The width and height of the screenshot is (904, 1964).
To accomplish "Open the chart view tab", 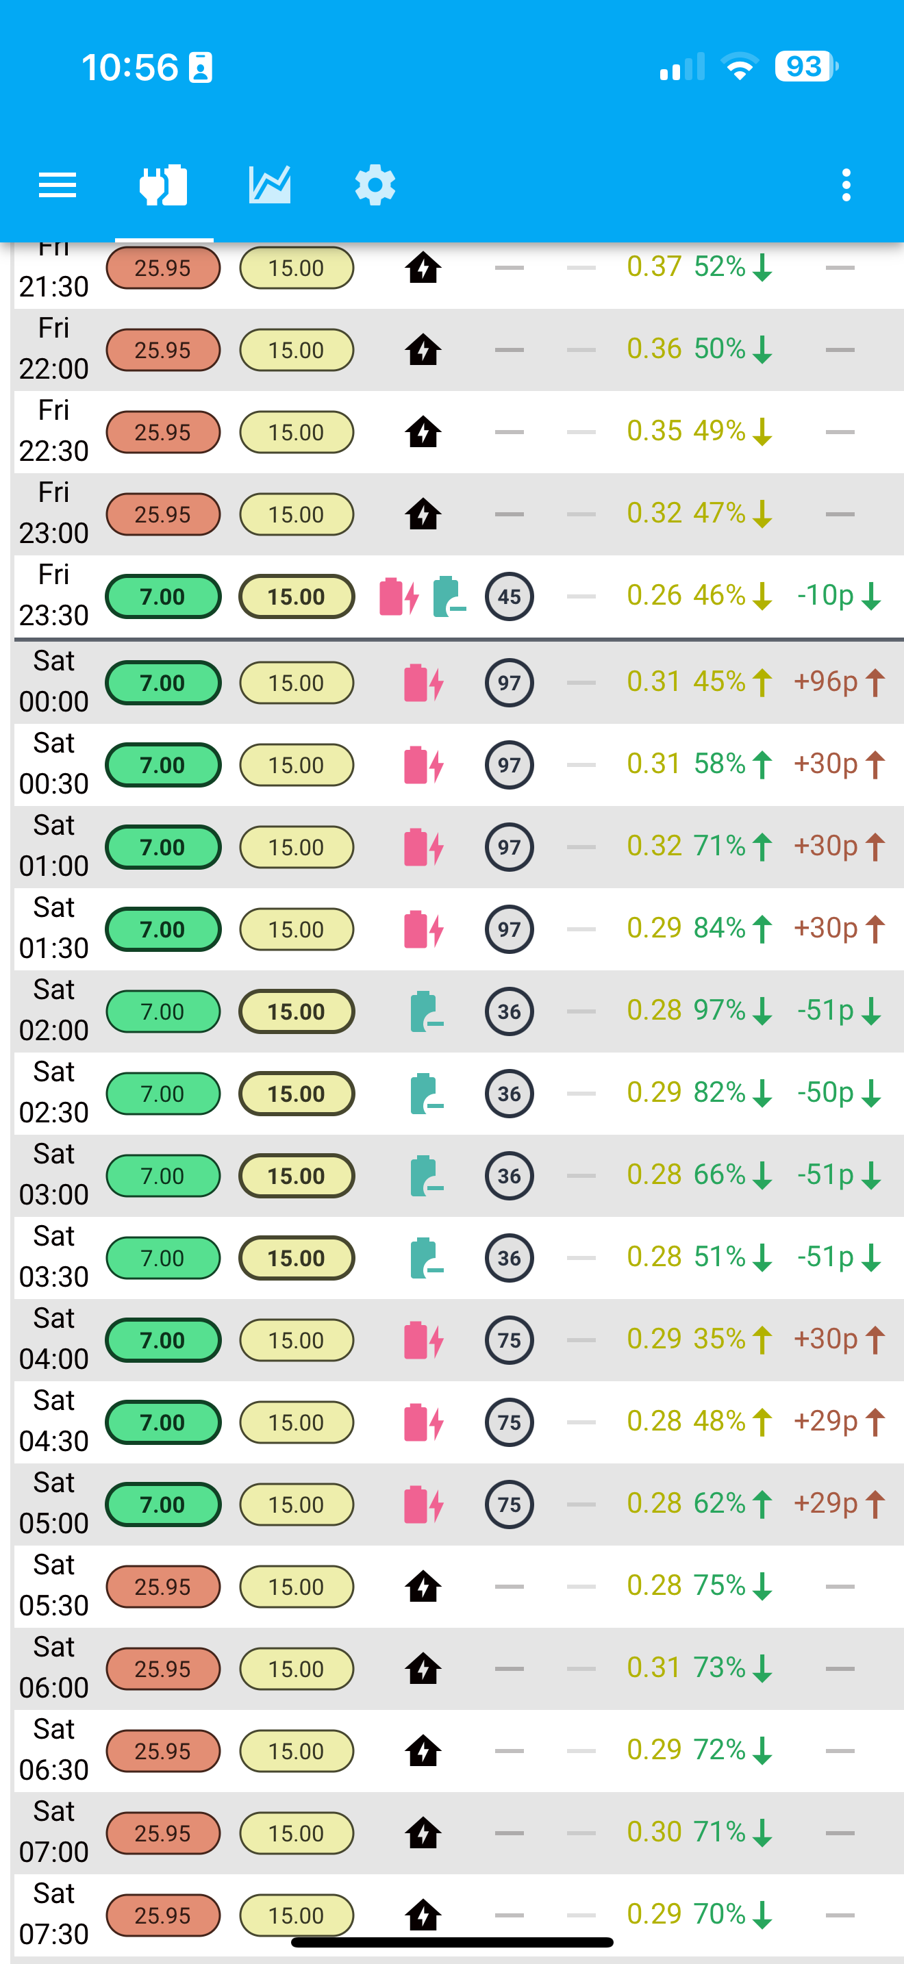I will pos(269,186).
